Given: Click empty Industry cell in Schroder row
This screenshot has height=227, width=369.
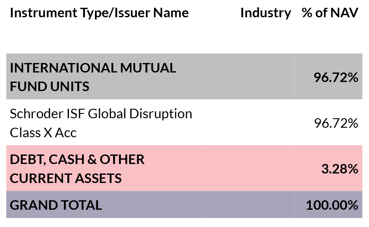Looking at the screenshot, I should 249,122.
